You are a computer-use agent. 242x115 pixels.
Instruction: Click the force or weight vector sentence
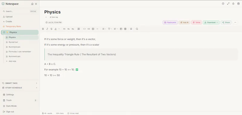(70, 39)
